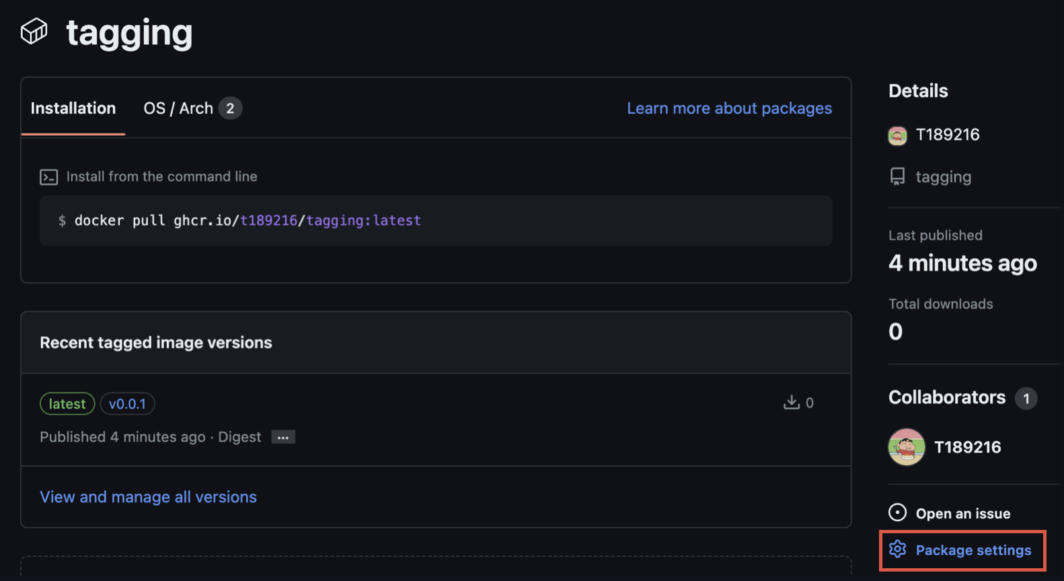Click the v0.0.1 tag badge
1064x581 pixels.
127,403
